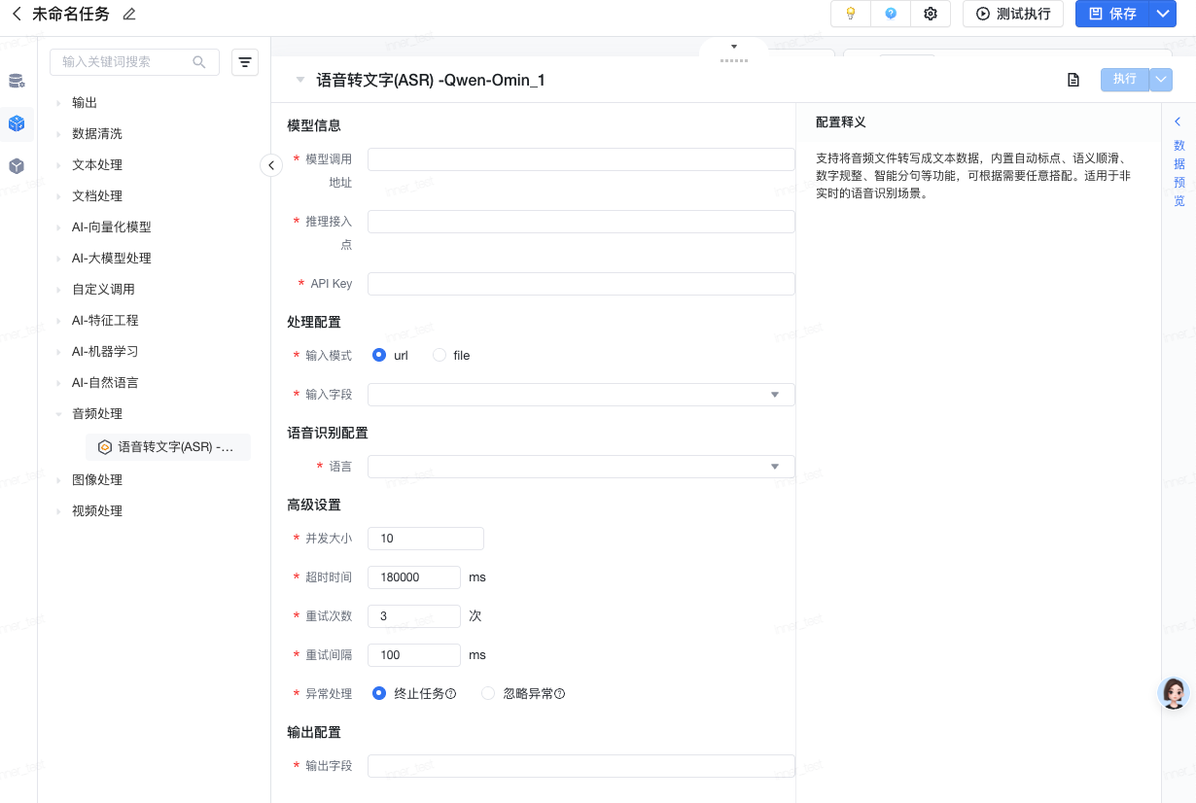Image resolution: width=1196 pixels, height=803 pixels.
Task: Click the API Key input field
Action: [x=580, y=284]
